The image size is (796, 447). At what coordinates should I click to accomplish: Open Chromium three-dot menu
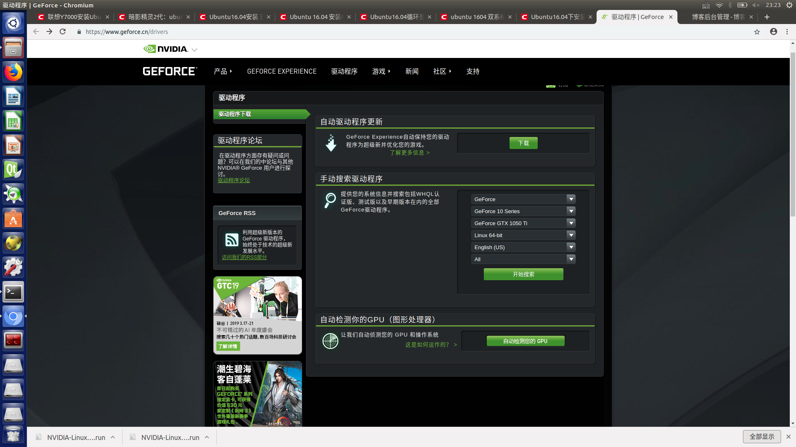(787, 31)
